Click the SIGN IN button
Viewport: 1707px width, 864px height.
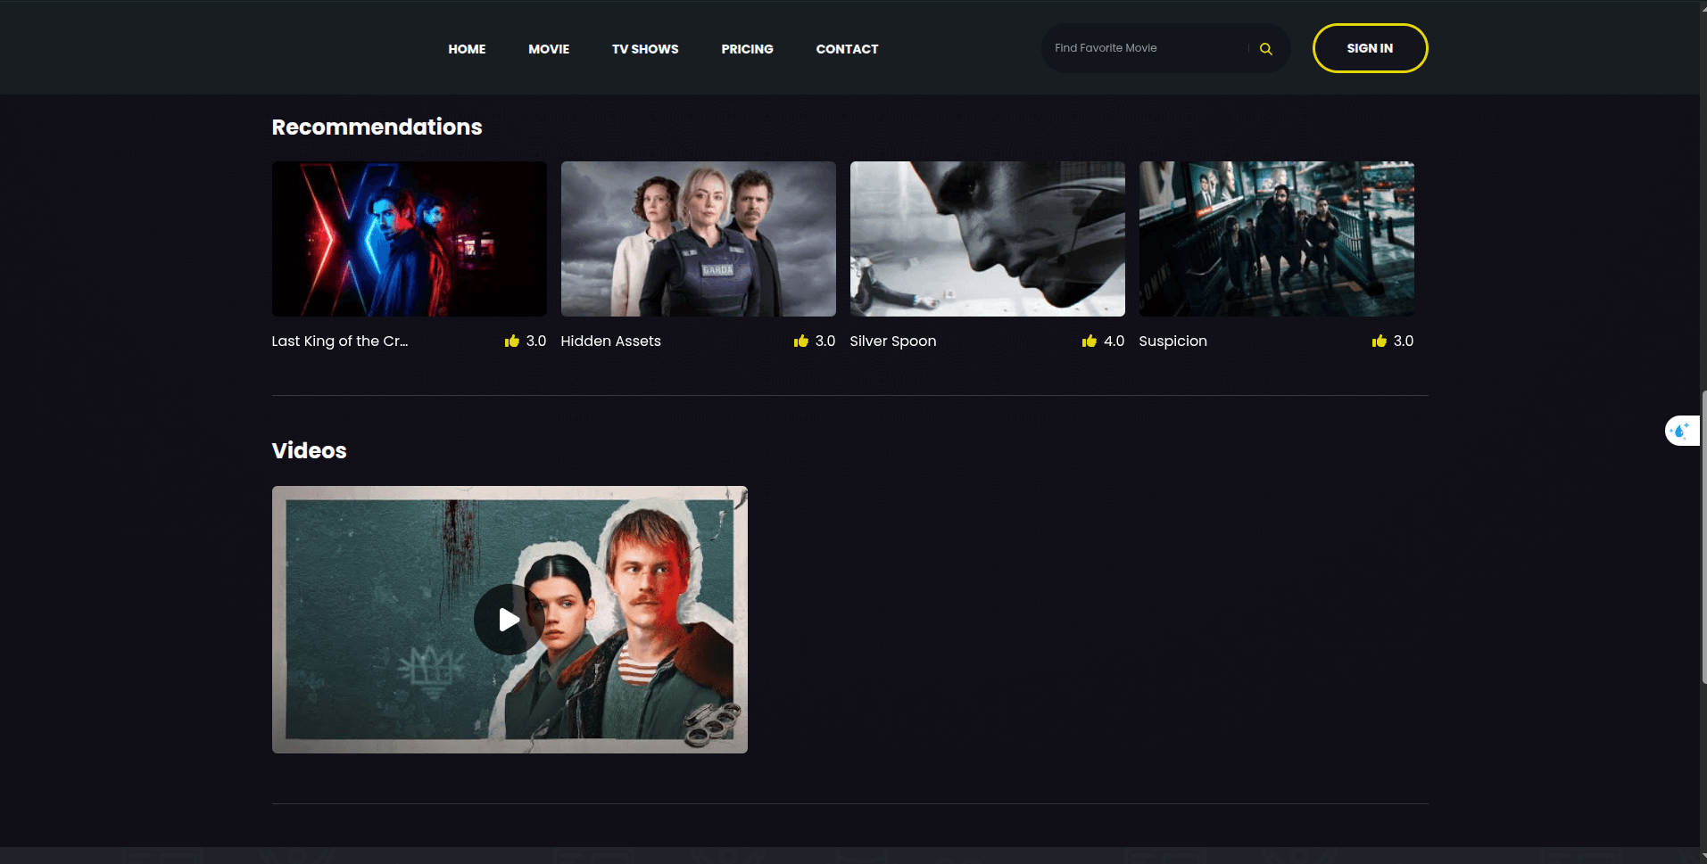1370,48
